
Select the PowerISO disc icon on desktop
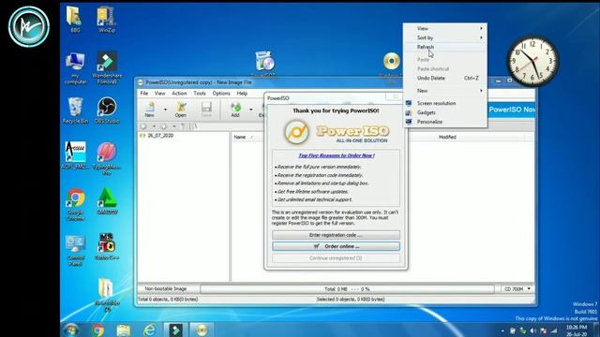(391, 61)
